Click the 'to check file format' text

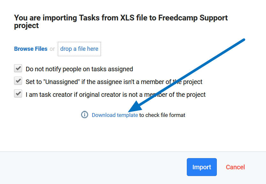162,115
